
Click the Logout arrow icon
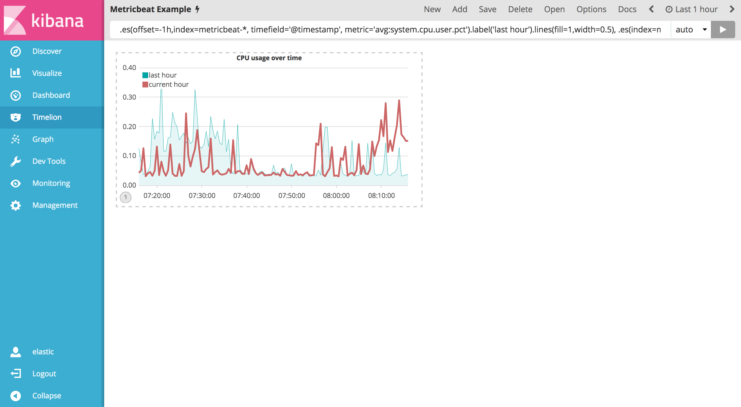tap(16, 374)
